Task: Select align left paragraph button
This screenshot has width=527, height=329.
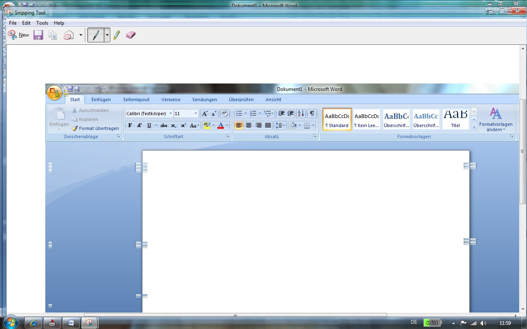Action: pos(239,125)
